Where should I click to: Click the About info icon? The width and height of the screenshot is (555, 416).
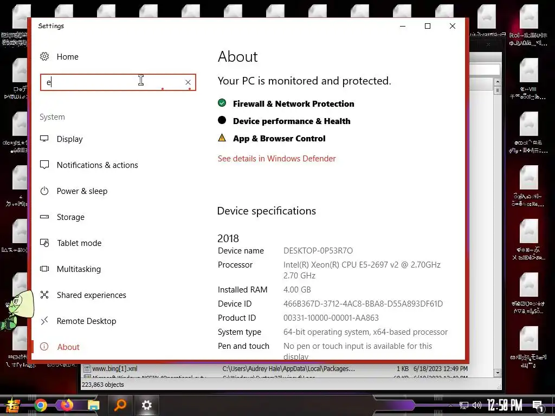point(44,347)
